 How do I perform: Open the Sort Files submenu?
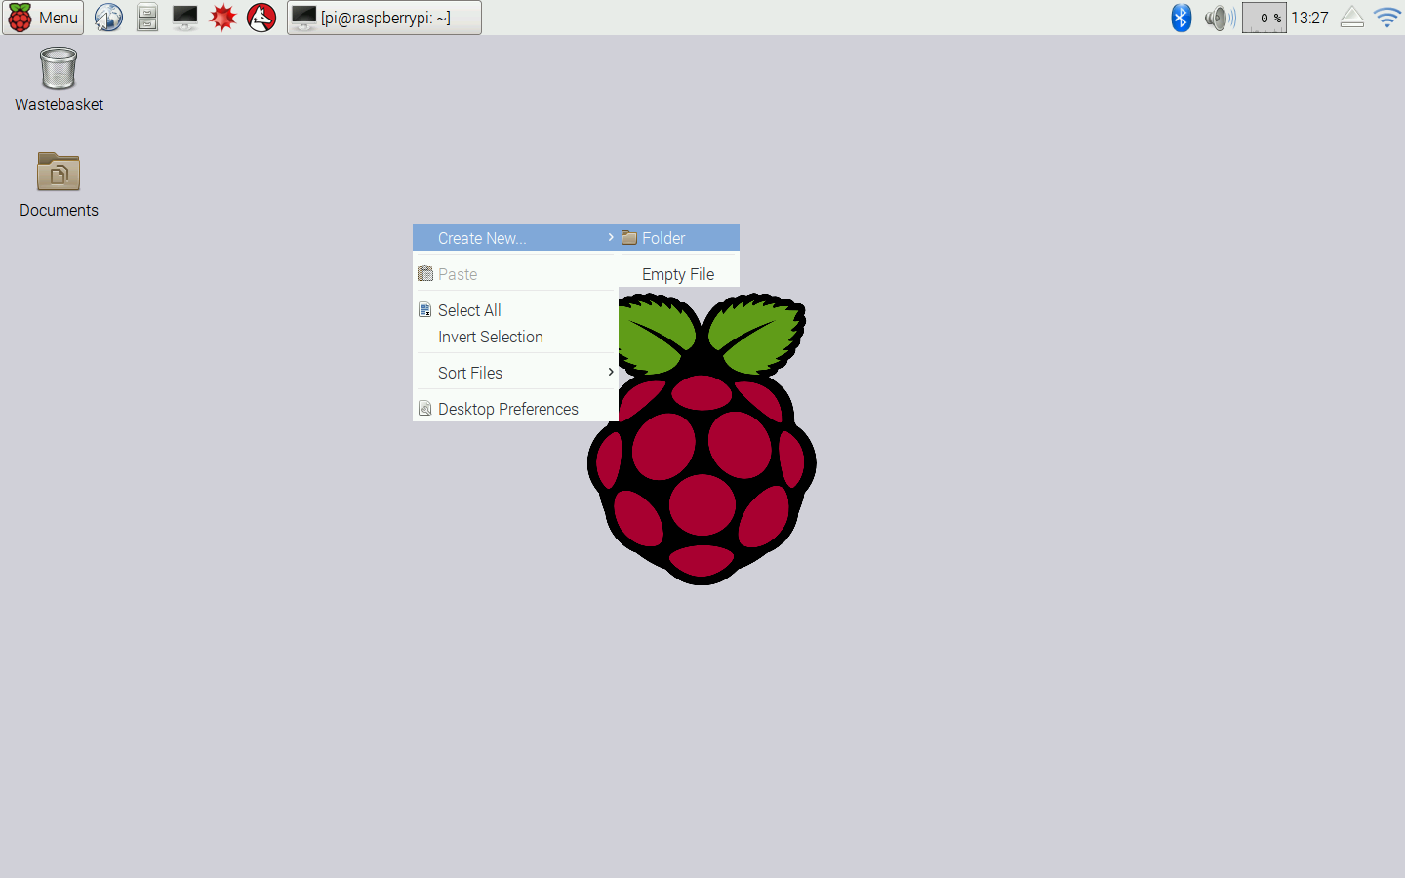tap(515, 373)
